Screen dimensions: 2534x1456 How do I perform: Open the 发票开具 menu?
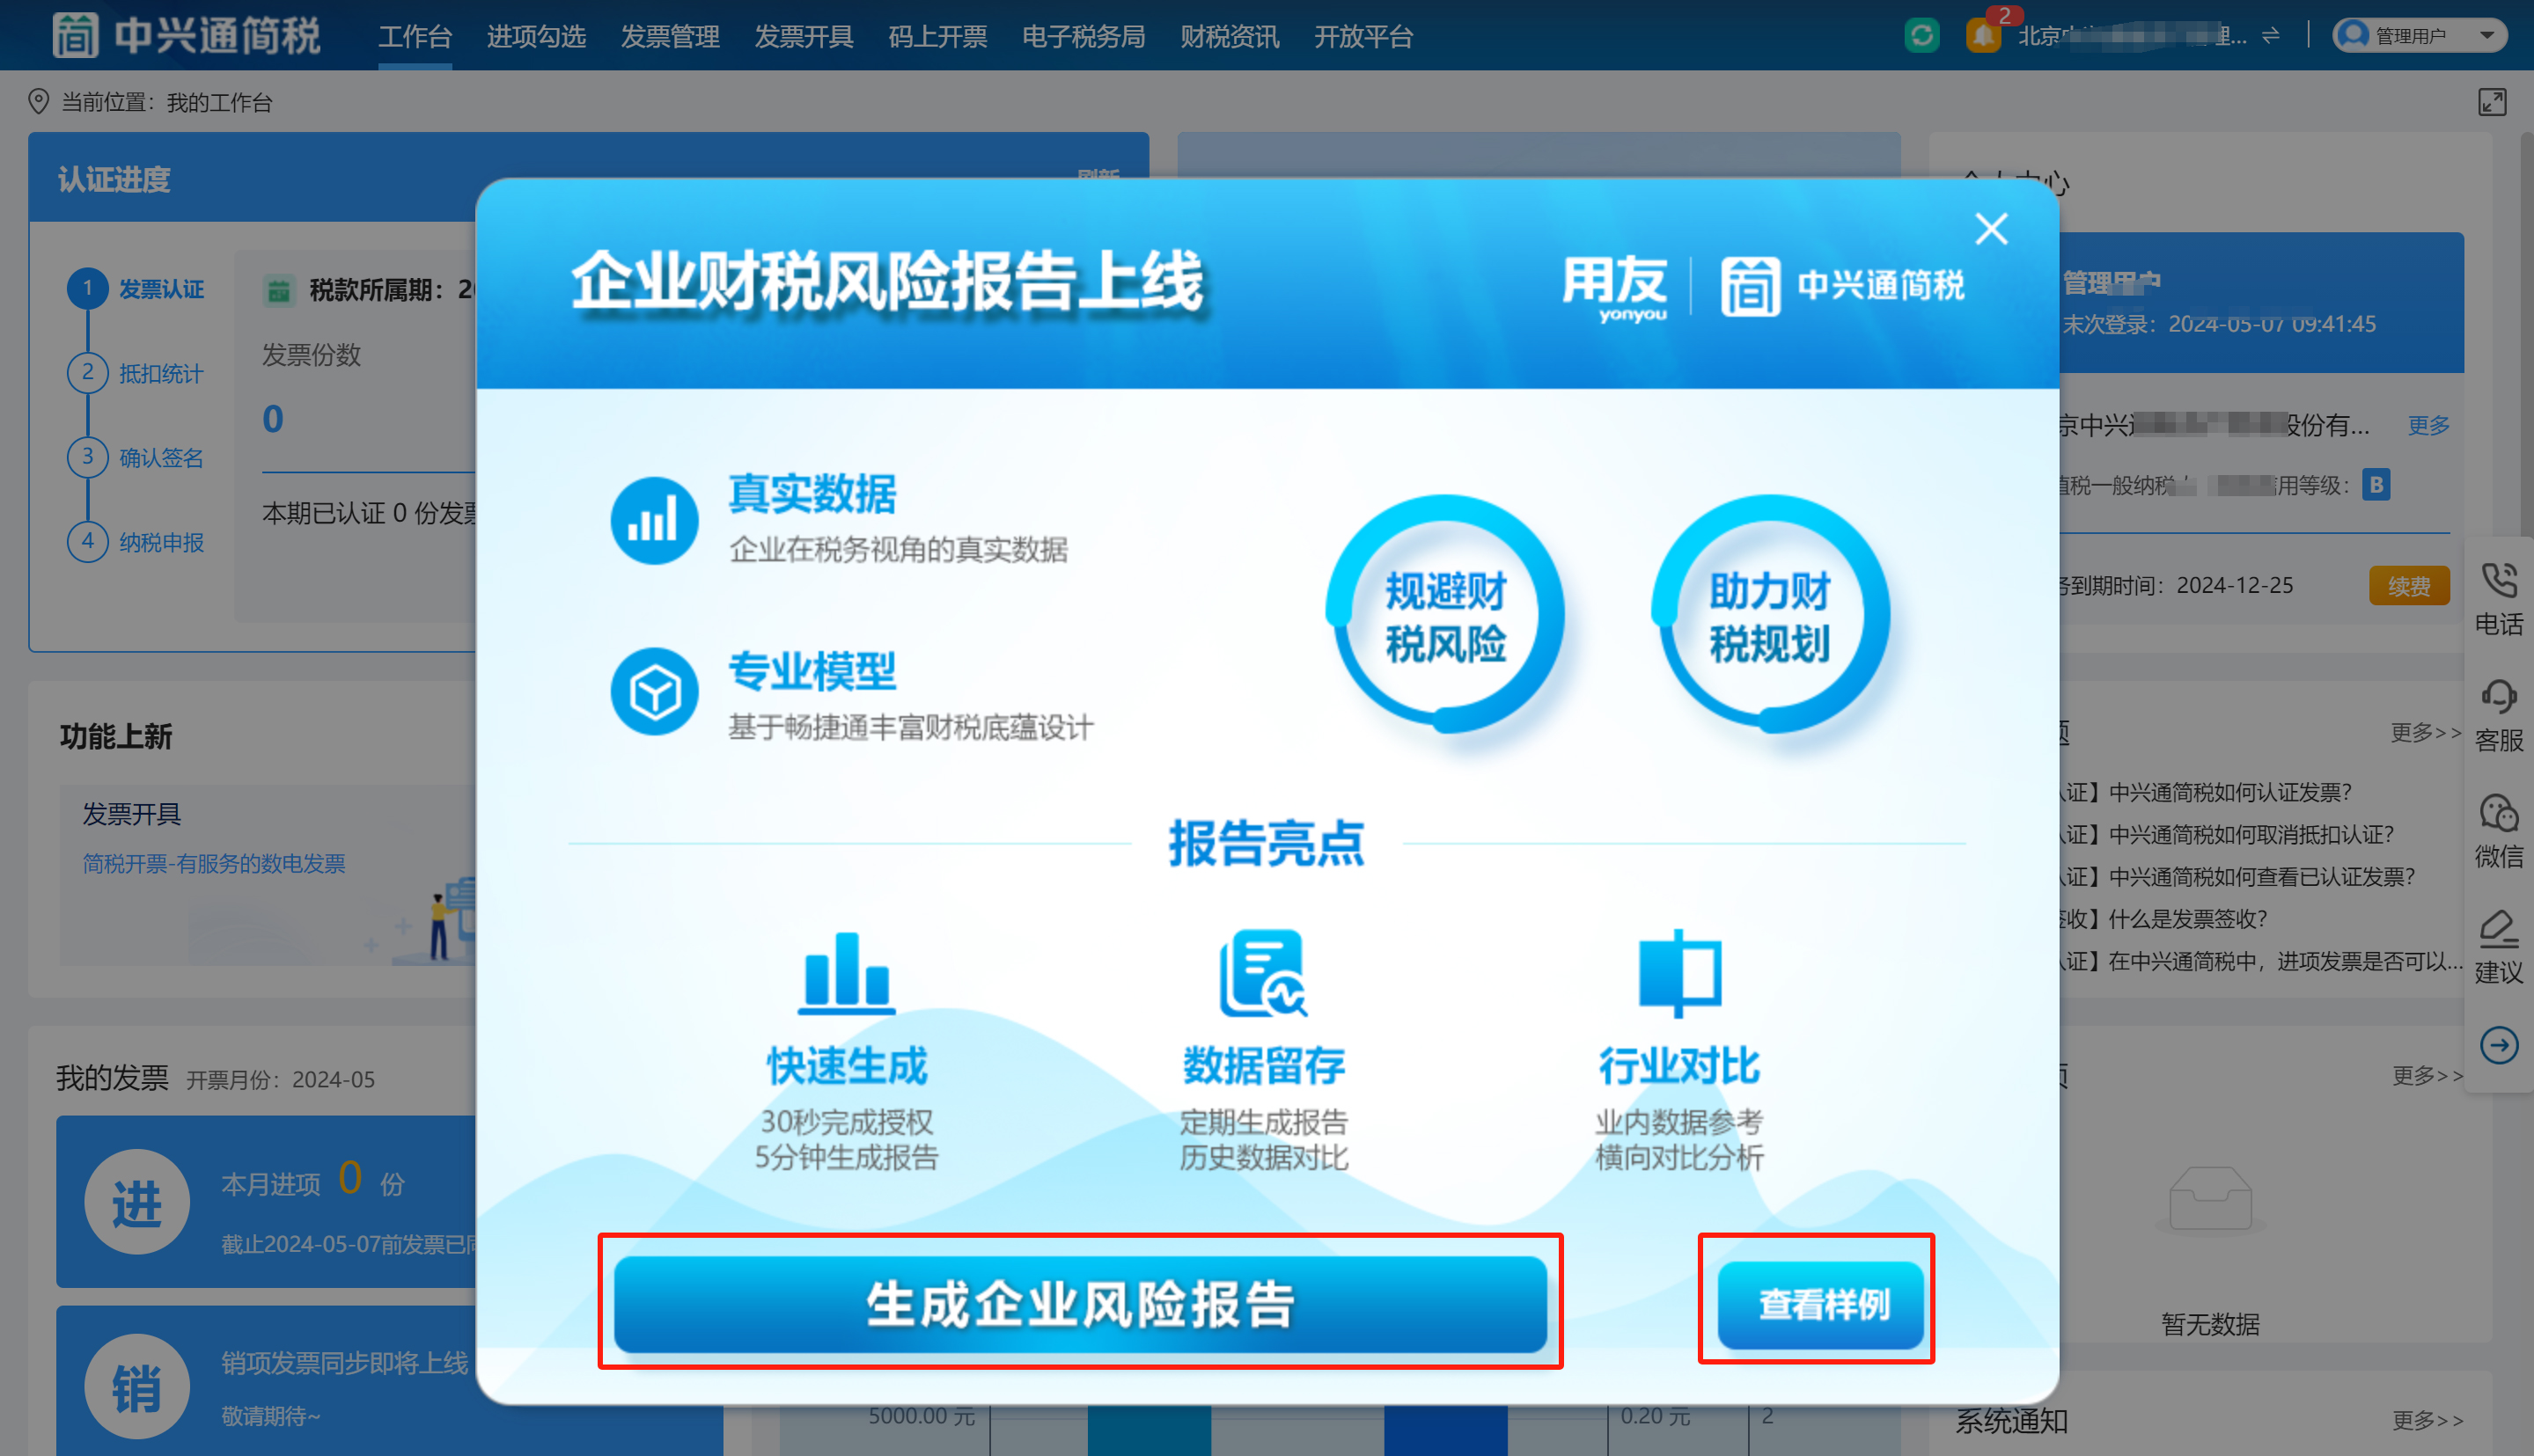click(804, 37)
